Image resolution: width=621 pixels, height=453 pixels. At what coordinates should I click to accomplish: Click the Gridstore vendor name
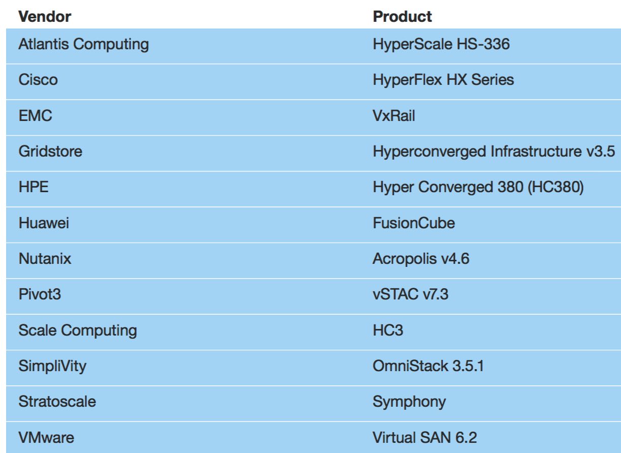pyautogui.click(x=50, y=152)
